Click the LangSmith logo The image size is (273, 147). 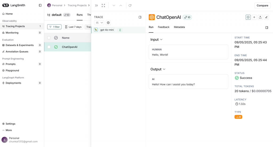click(14, 5)
